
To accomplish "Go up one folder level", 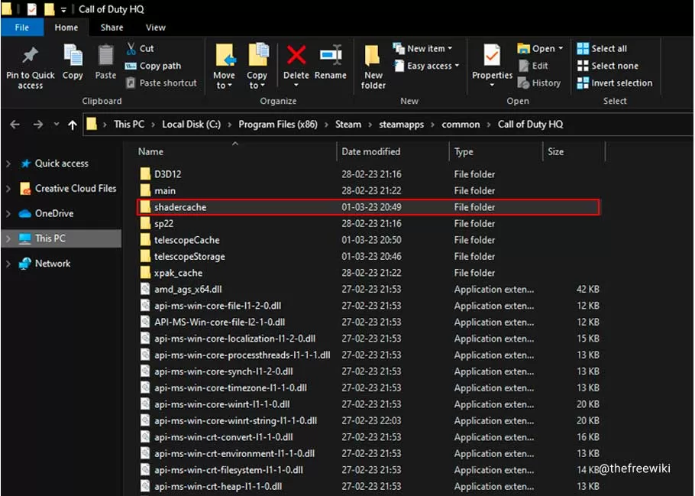I will pos(73,125).
